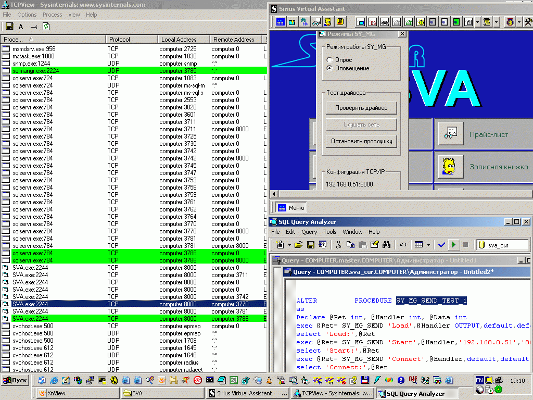
Task: Click the money bag icon in Sirius toolbar
Action: [x=510, y=22]
